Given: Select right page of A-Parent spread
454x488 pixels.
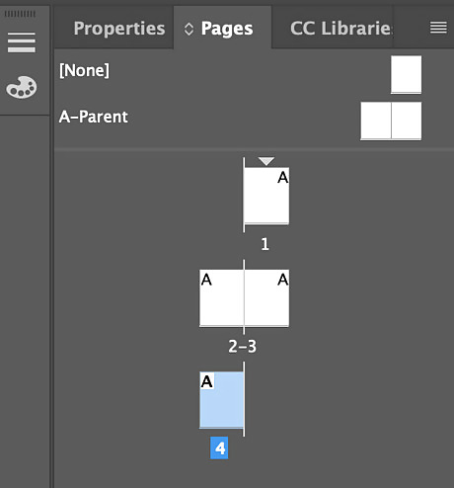Looking at the screenshot, I should [407, 121].
